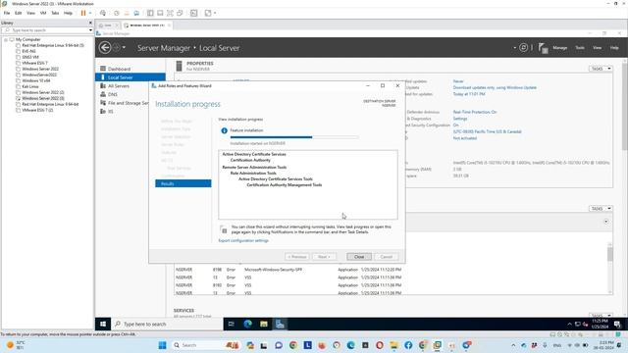Click Send Ctrl+Alt+Del toolbar icon
The height and width of the screenshot is (353, 628).
(x=103, y=13)
